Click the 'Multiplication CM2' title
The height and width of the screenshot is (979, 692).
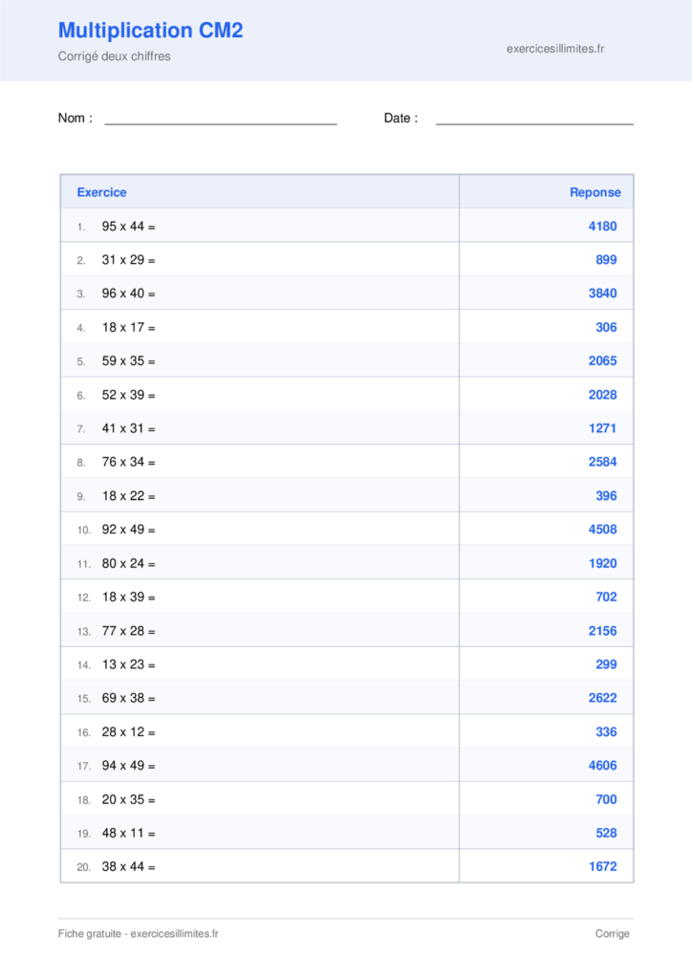150,30
